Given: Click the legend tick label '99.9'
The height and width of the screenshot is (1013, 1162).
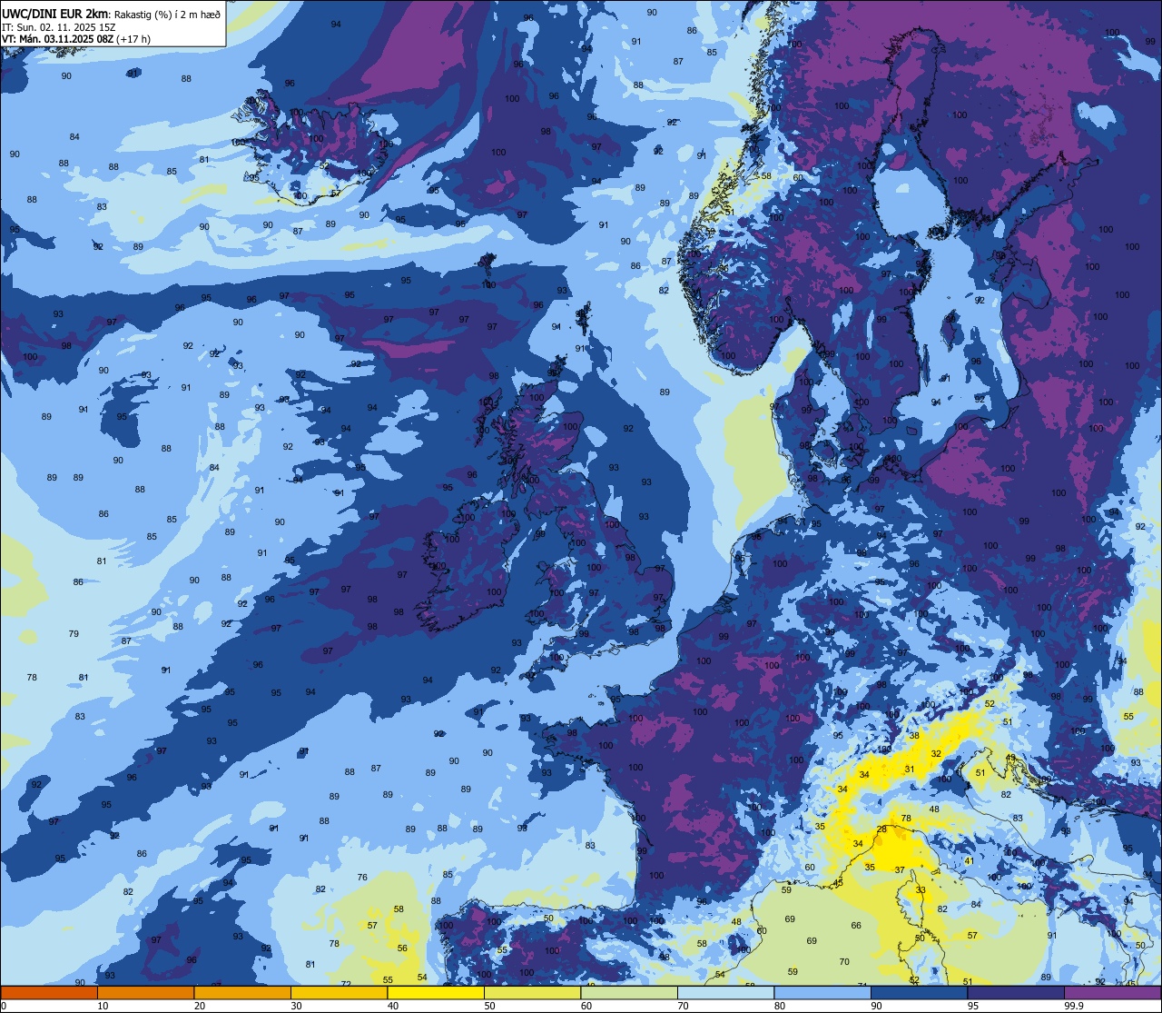Looking at the screenshot, I should point(1074,1006).
